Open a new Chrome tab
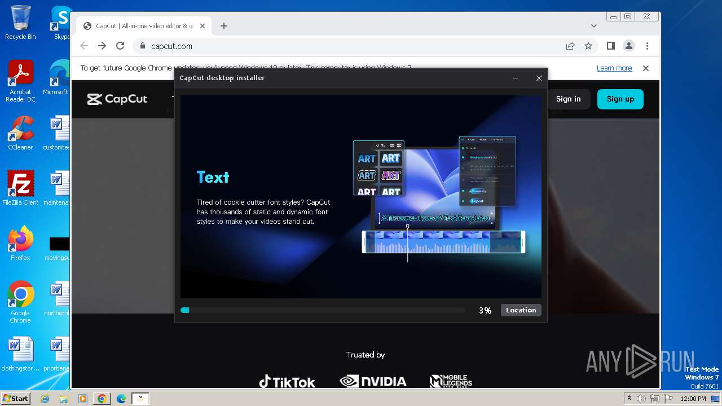The width and height of the screenshot is (722, 406). point(224,26)
